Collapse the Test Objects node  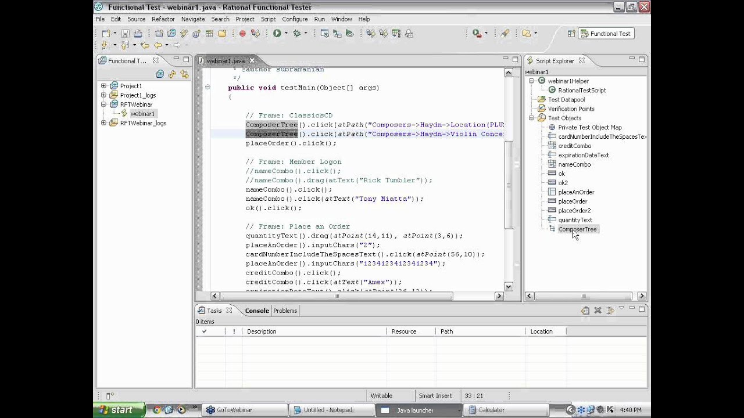click(531, 118)
